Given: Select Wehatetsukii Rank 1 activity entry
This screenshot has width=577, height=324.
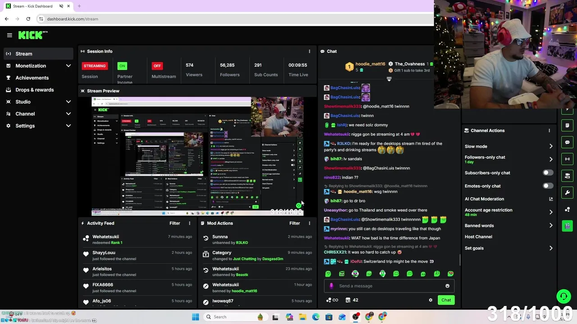Looking at the screenshot, I should click(137, 239).
